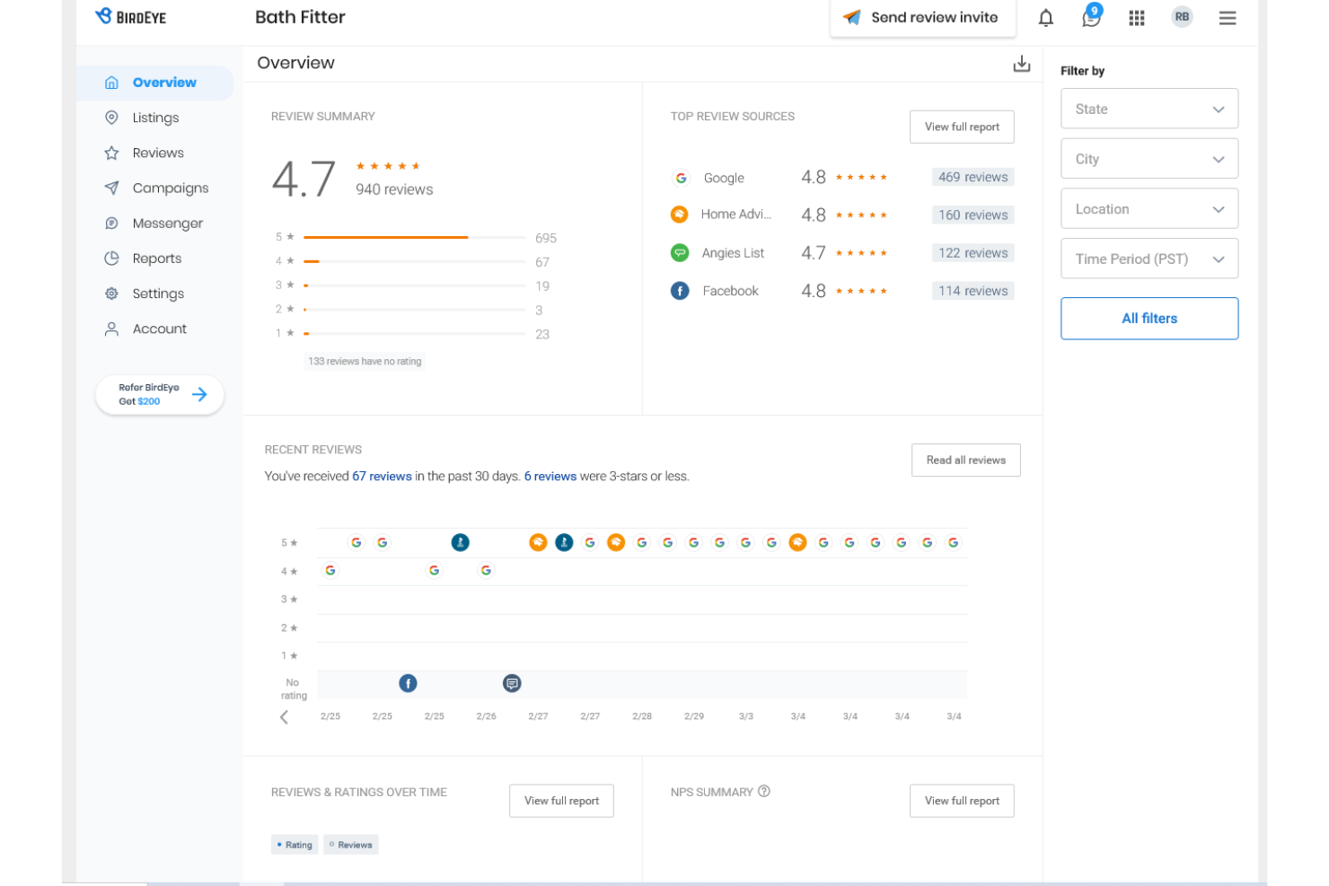Go to previous dates in recent reviews chart
1329x886 pixels.
pos(284,716)
